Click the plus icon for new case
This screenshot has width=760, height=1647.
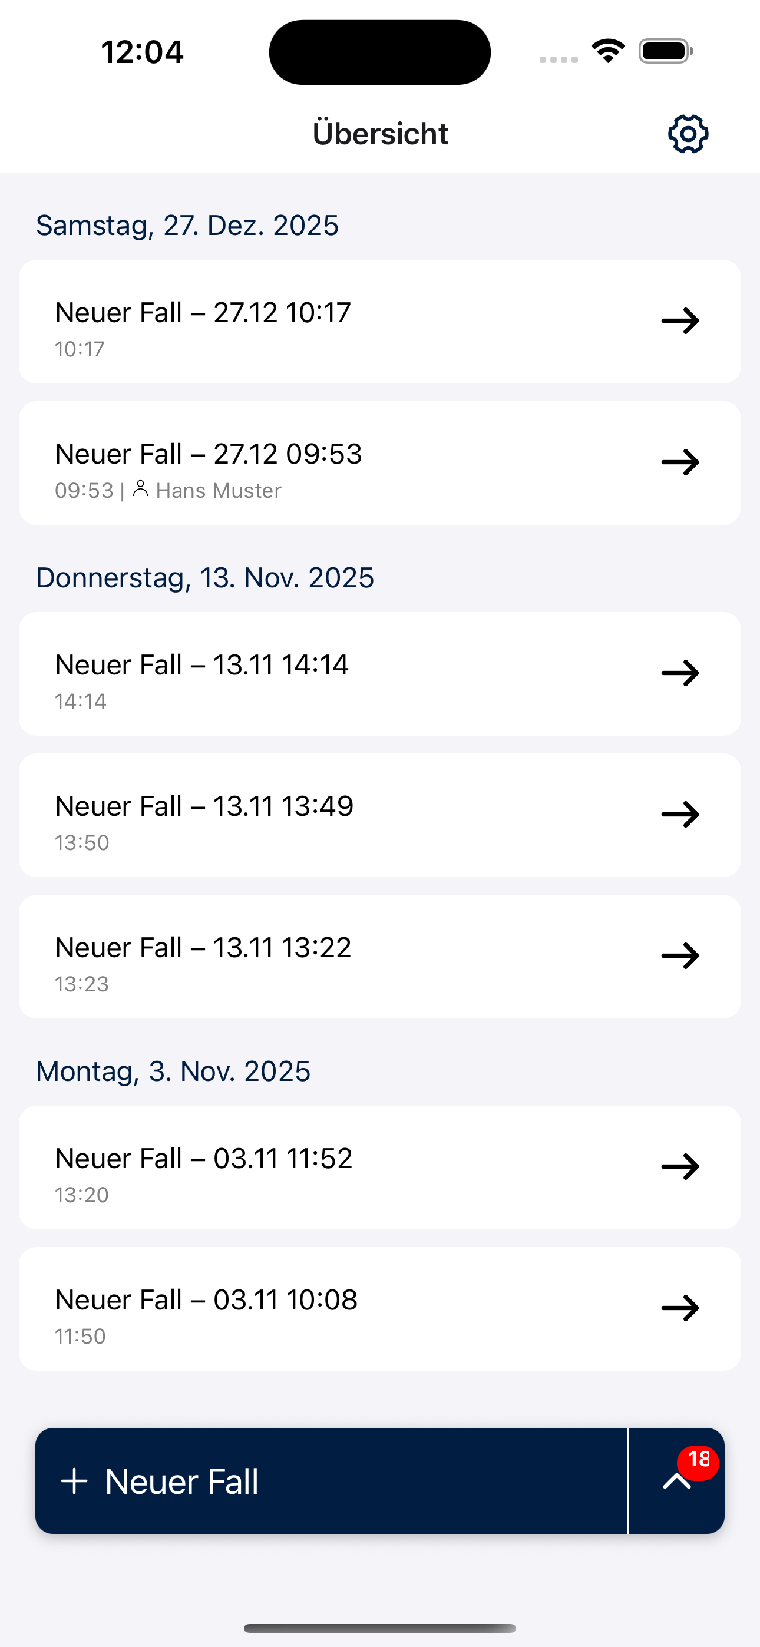point(74,1481)
